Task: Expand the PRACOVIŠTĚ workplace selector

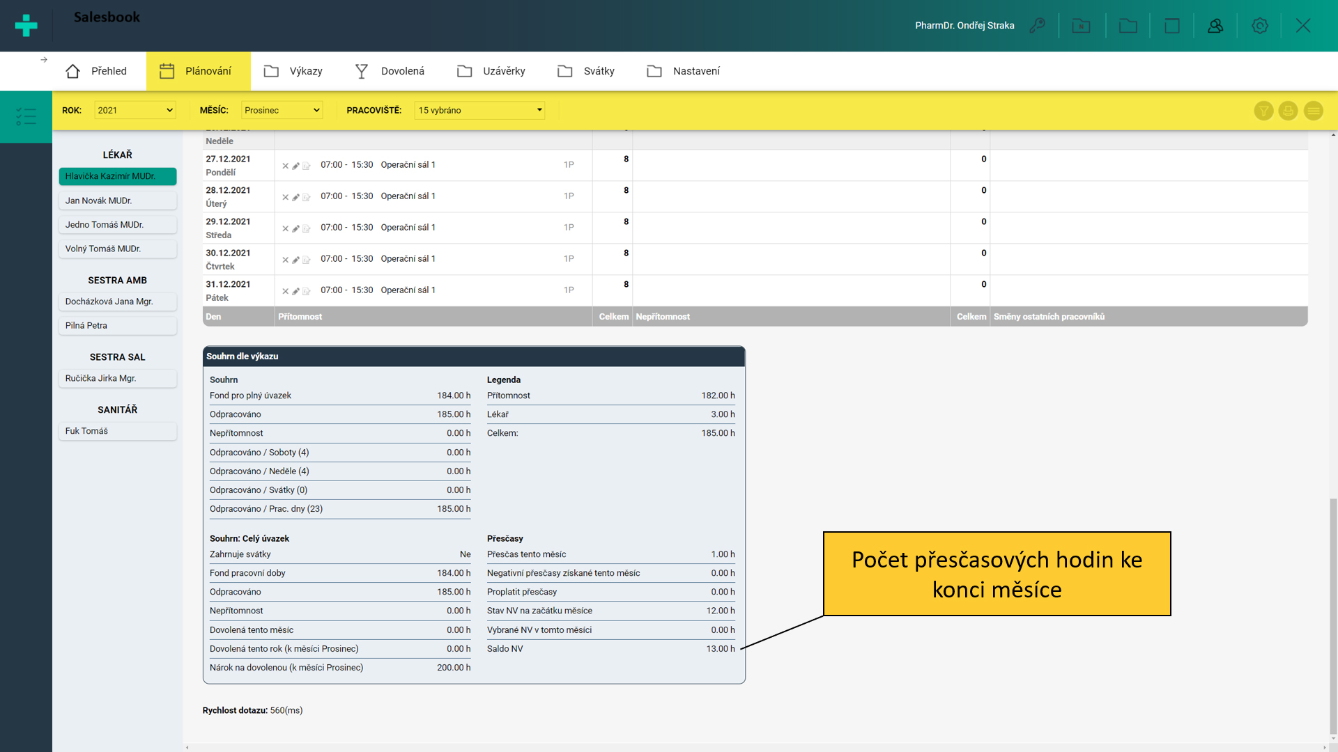Action: 479,110
